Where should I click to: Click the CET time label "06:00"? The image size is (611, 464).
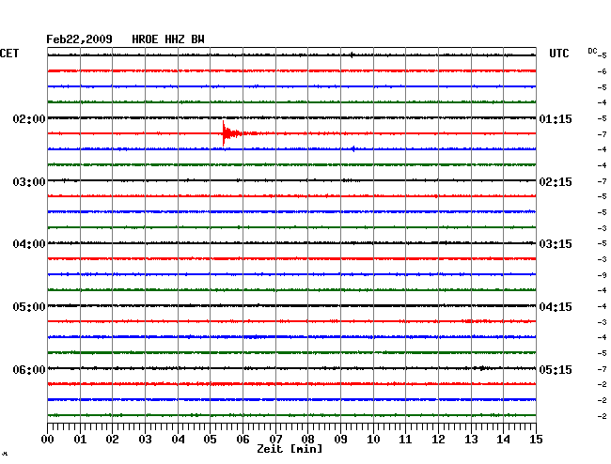click(x=29, y=369)
